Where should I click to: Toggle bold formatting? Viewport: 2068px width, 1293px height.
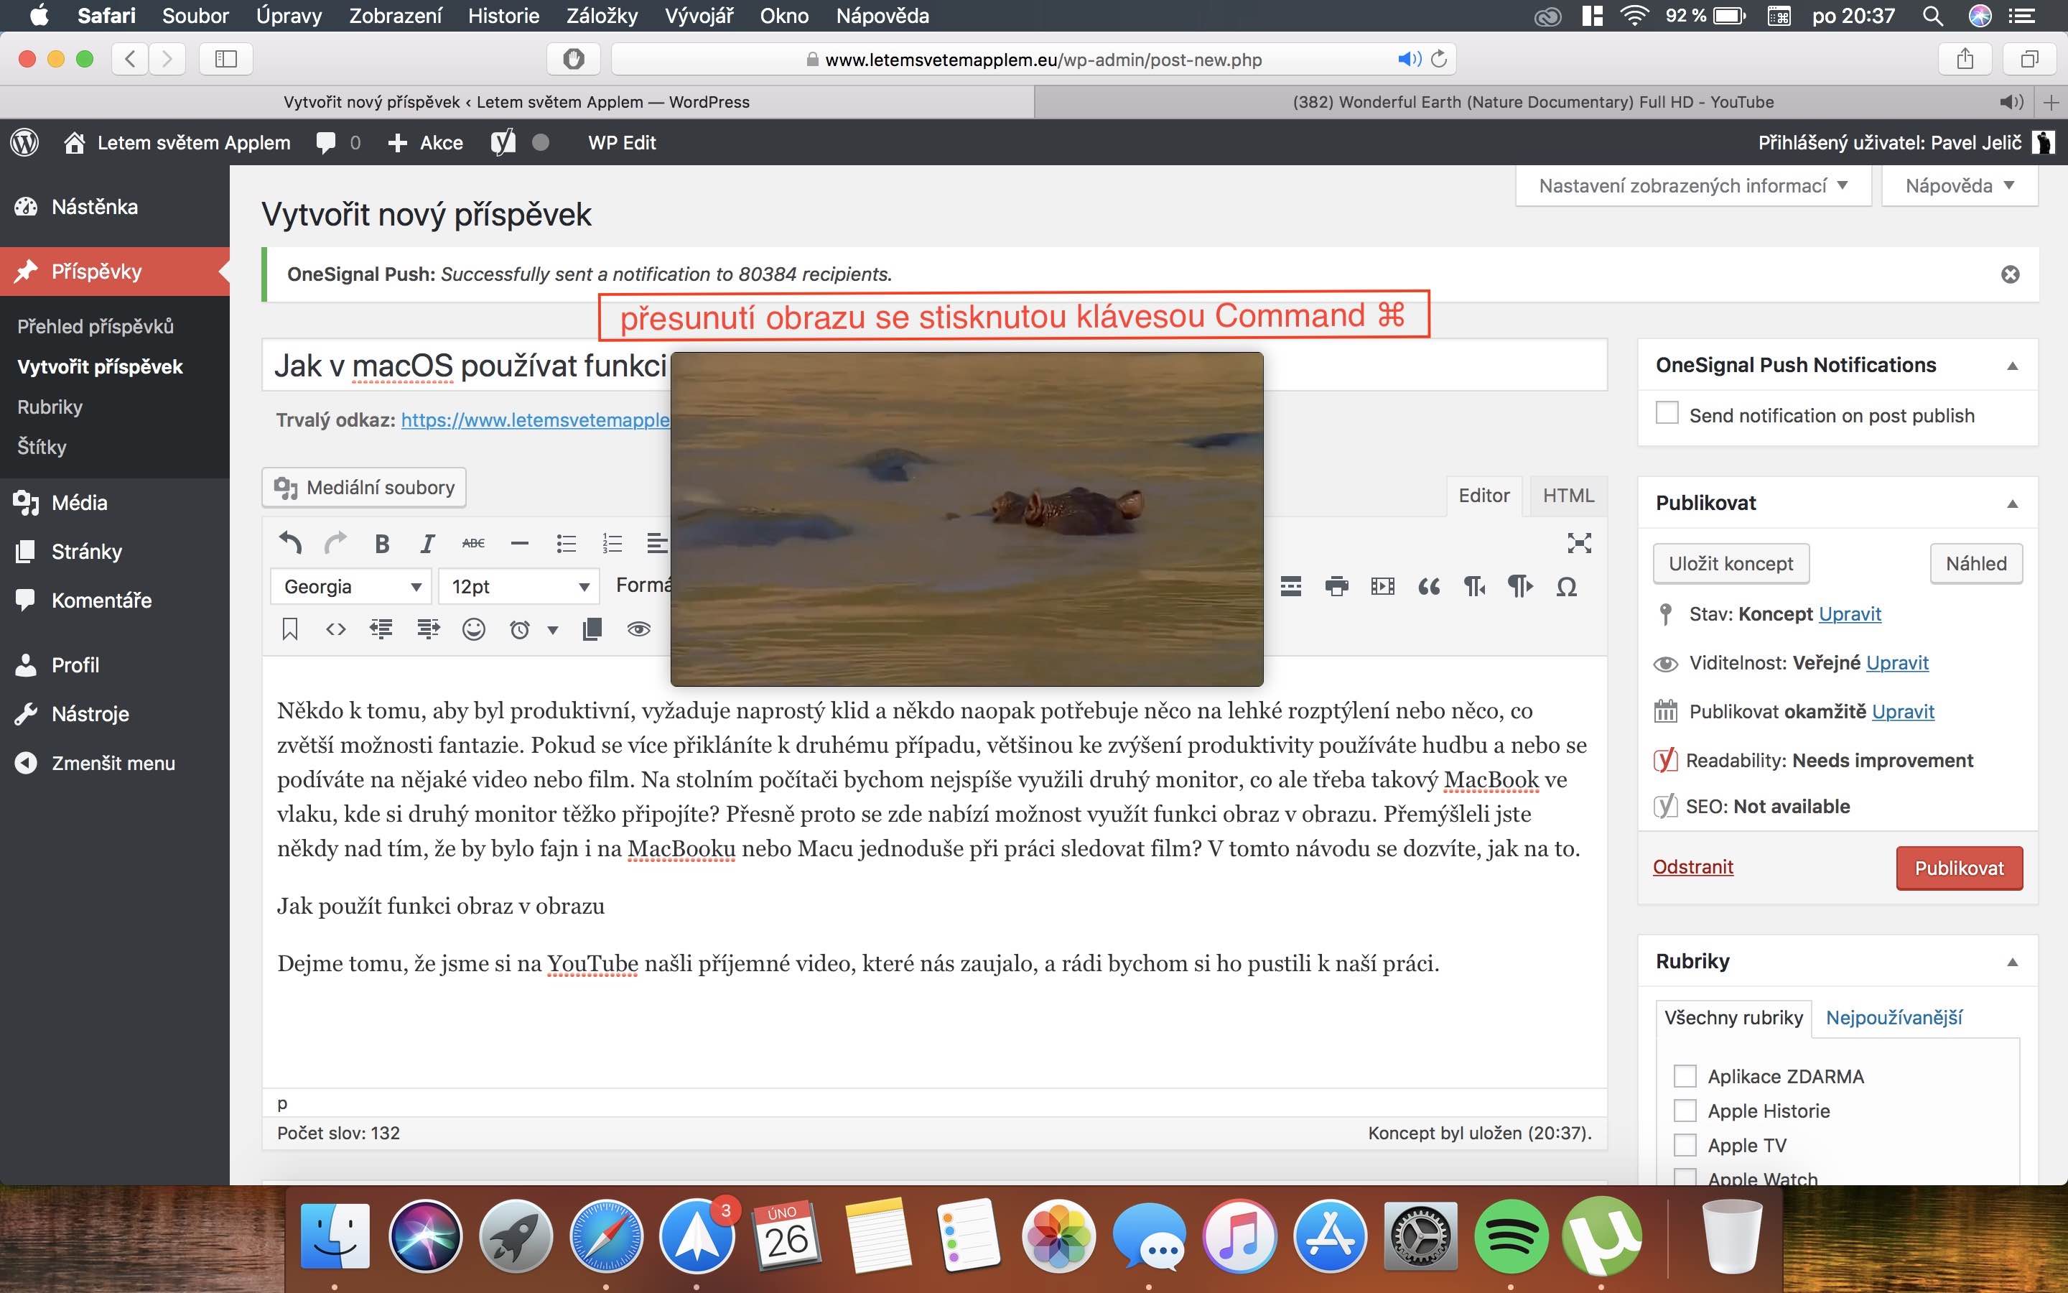click(x=382, y=543)
